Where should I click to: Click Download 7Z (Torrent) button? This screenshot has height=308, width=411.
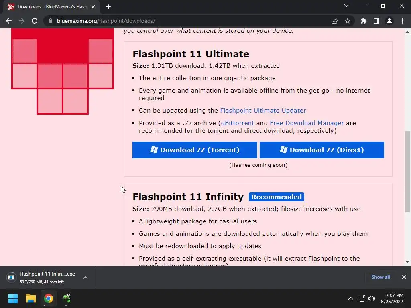(x=195, y=150)
